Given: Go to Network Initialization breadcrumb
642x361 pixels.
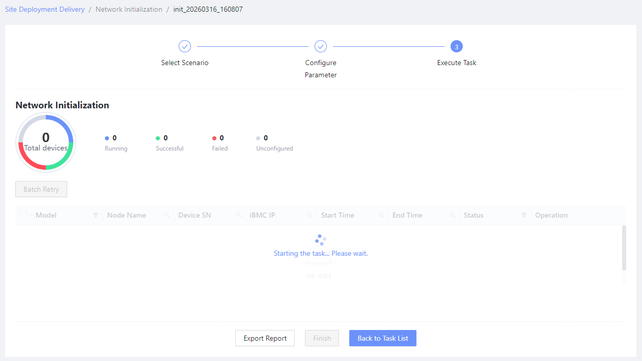Looking at the screenshot, I should point(129,9).
